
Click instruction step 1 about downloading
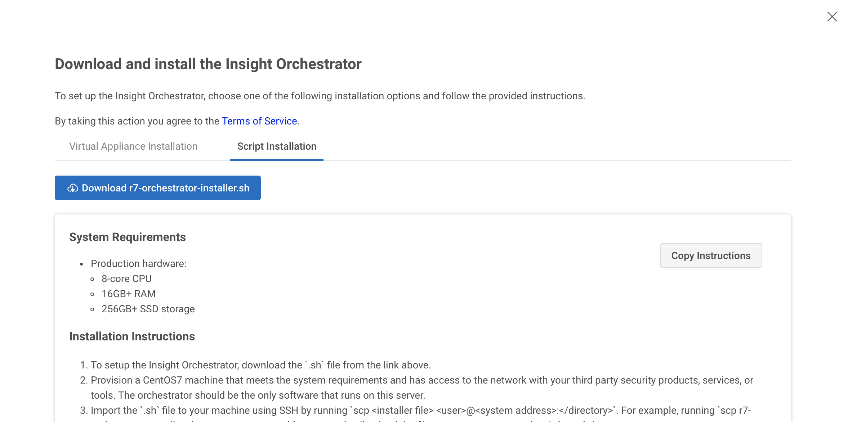[260, 365]
